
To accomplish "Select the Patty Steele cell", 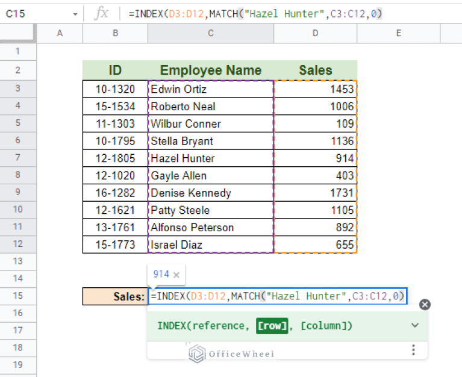I will tap(211, 210).
